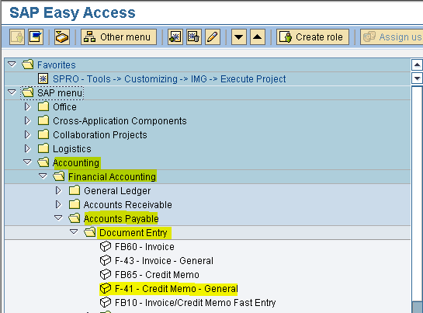
Task: Collapse the Favorites folder
Action: 12,64
